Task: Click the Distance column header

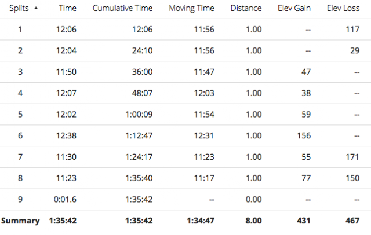Action: tap(246, 8)
